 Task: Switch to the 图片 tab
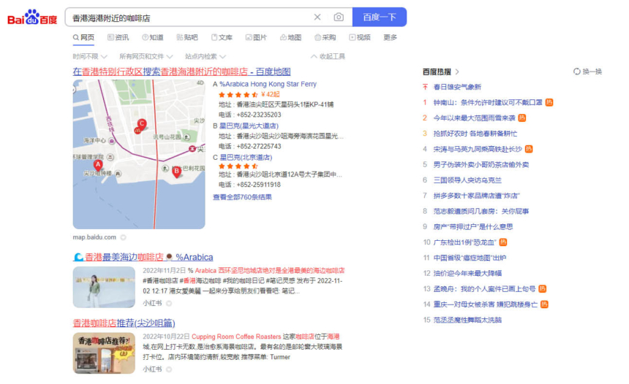[256, 37]
